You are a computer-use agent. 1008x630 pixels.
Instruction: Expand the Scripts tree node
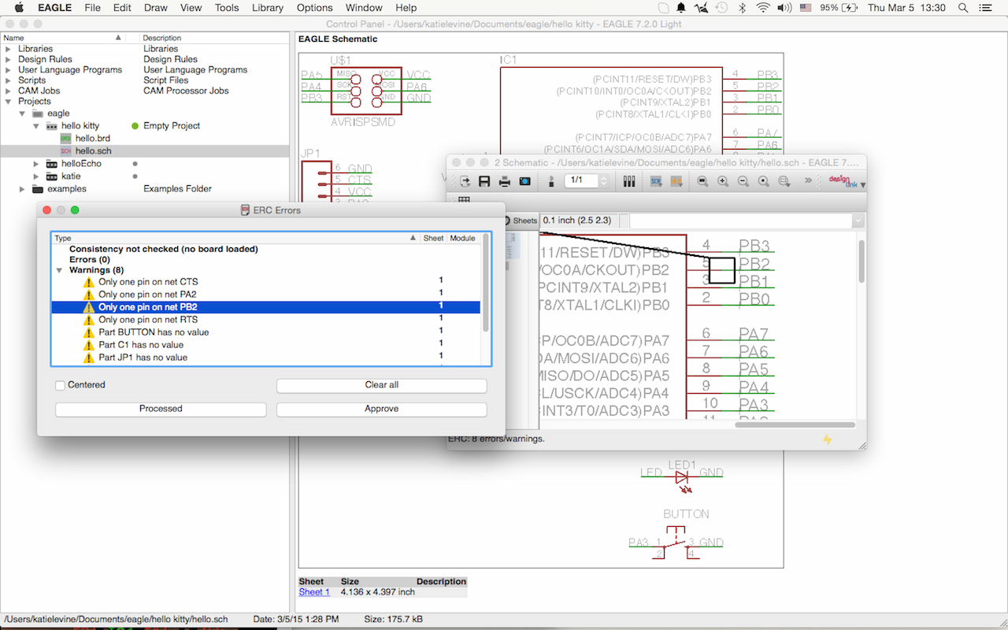point(9,80)
